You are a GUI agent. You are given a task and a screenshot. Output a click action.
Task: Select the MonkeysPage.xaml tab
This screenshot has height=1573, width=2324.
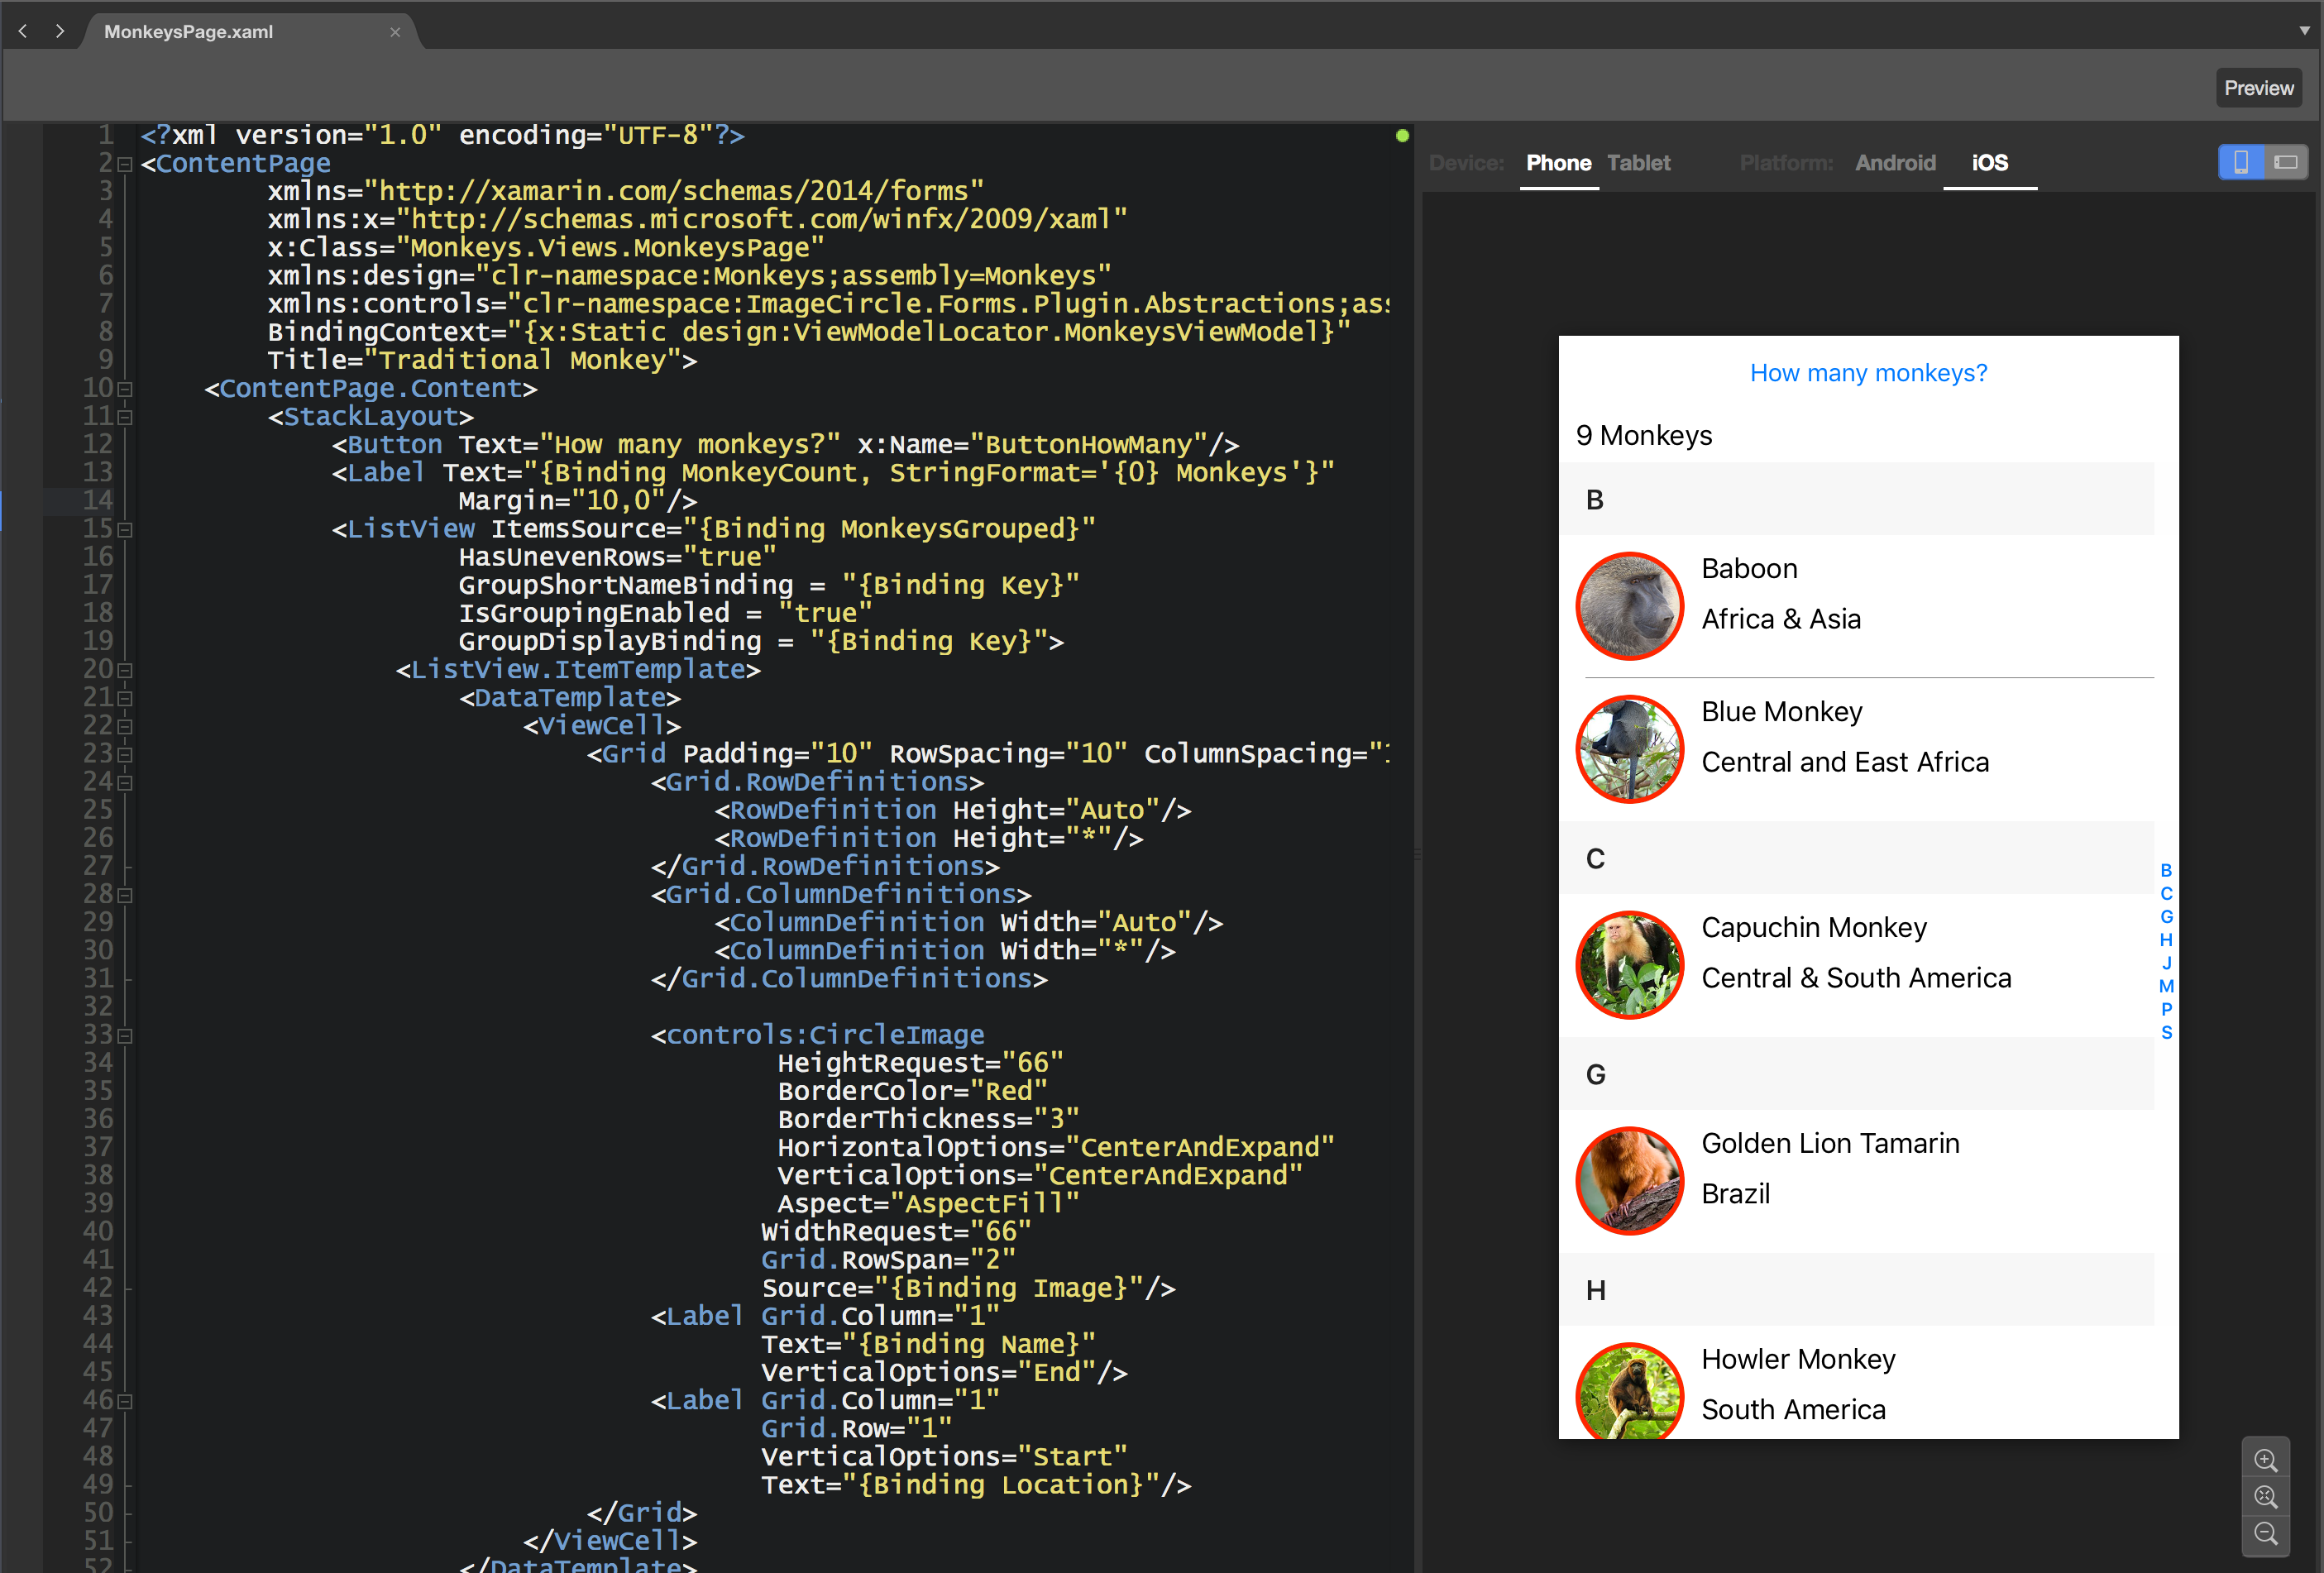coord(188,32)
